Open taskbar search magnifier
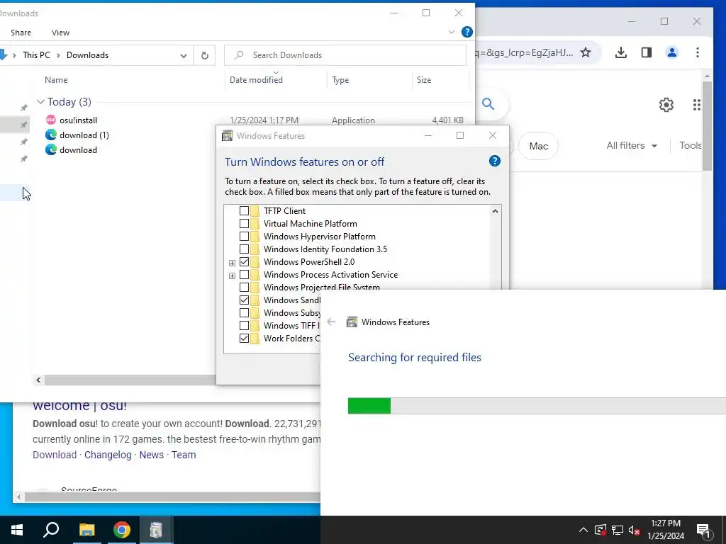 [51, 530]
